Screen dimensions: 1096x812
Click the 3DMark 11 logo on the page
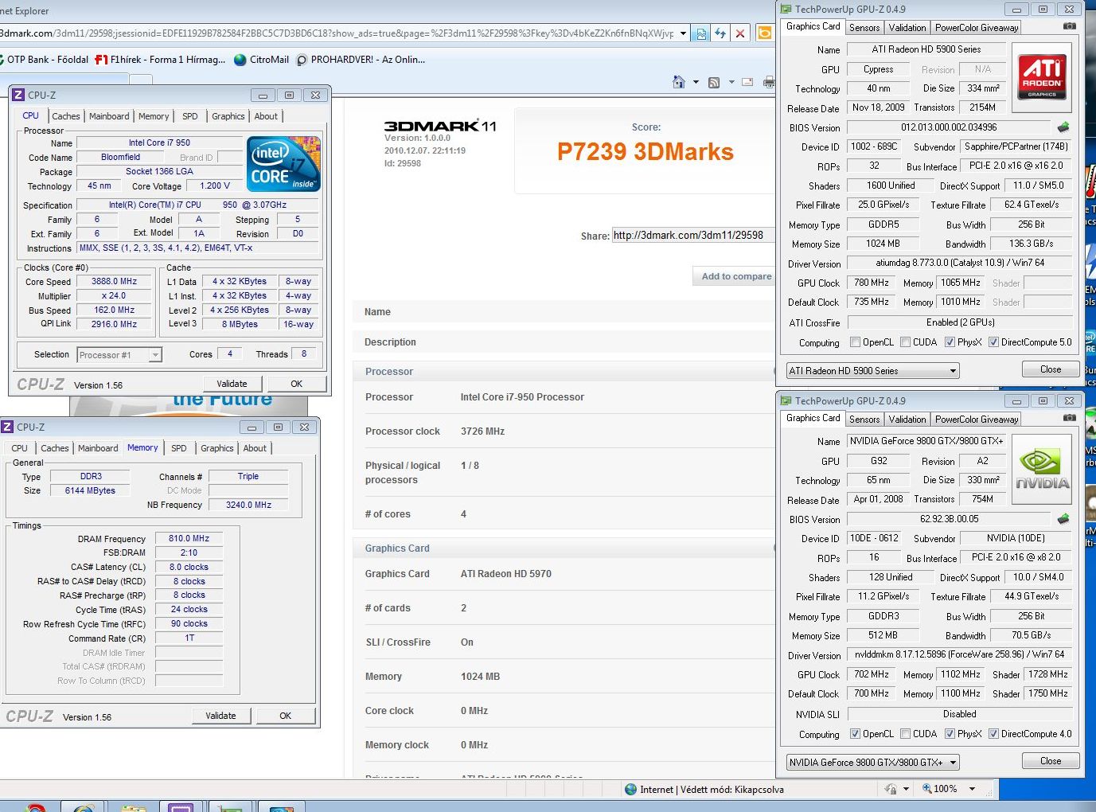point(440,126)
